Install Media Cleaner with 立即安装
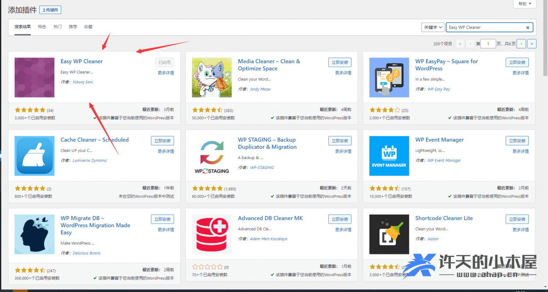Screen dimensions: 548x292 click(340, 62)
